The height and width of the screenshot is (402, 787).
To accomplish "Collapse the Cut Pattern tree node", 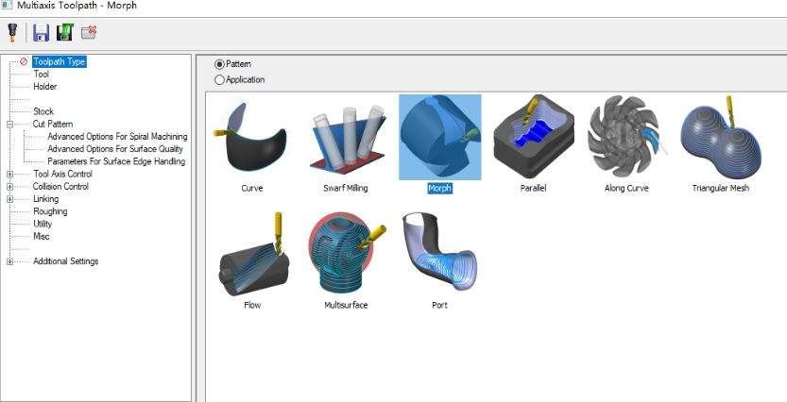I will point(9,125).
